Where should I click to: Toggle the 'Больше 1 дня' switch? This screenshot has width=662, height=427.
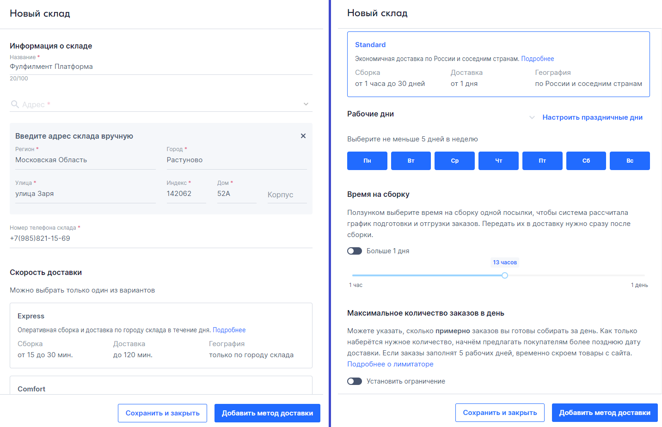[x=355, y=251]
